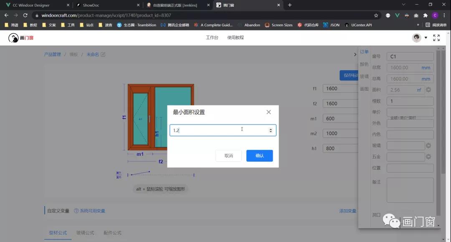451x242 pixels.
Task: Click the edit icon beside 未命名
Action: [103, 54]
